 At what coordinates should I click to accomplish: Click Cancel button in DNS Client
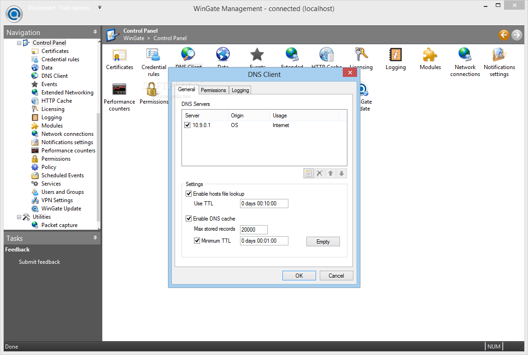pyautogui.click(x=336, y=276)
